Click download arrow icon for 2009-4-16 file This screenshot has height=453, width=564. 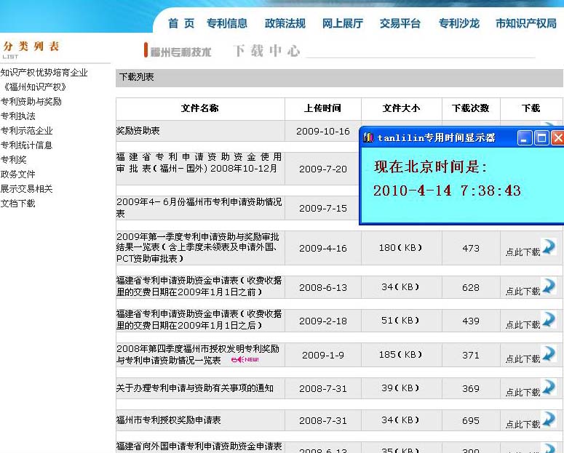point(549,246)
